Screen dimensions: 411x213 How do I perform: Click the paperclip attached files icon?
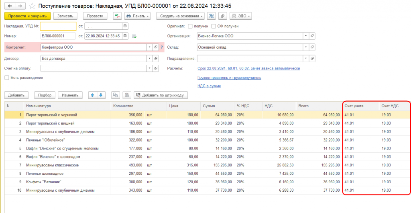222,16
